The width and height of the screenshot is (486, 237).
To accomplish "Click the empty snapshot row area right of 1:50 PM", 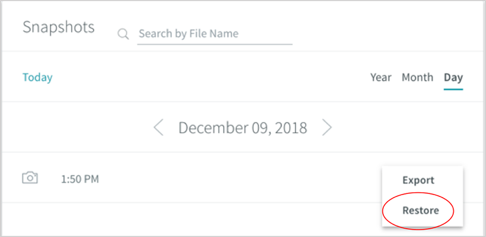I will [x=240, y=178].
